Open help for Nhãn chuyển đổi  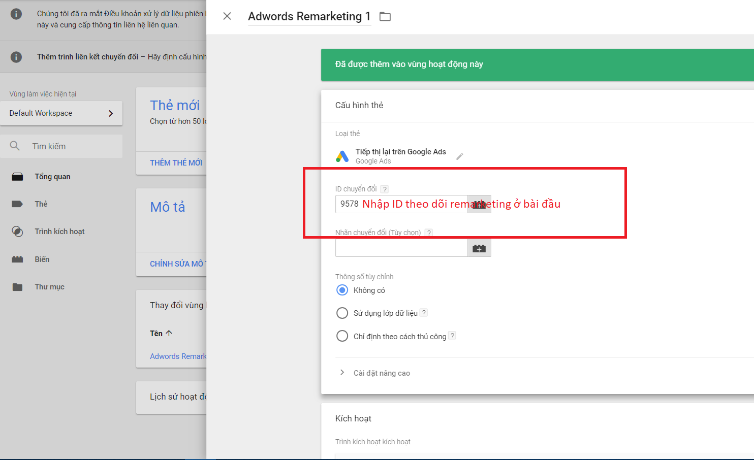pos(429,233)
